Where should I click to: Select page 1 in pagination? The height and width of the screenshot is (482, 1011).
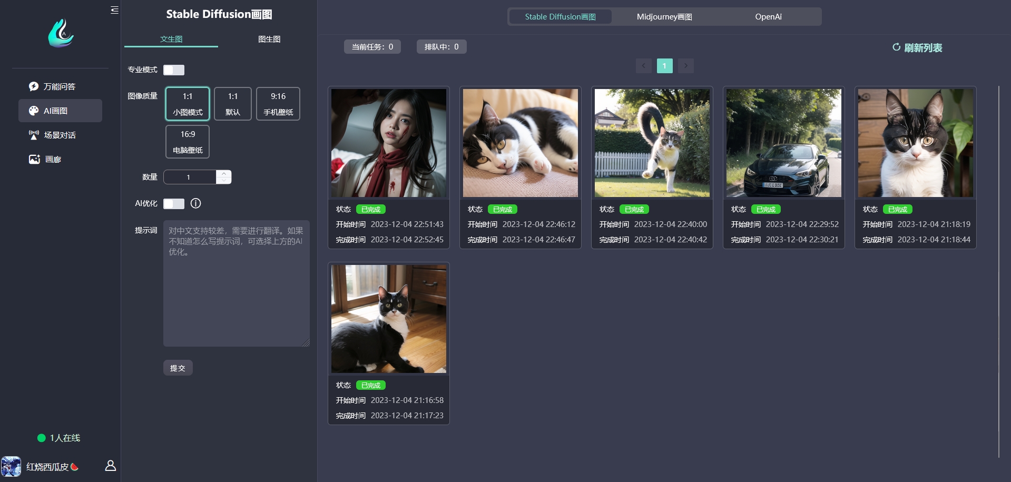pyautogui.click(x=665, y=66)
